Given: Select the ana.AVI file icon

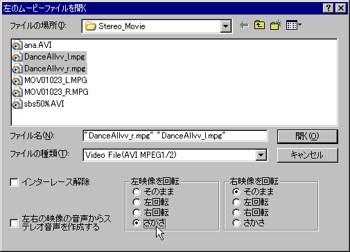Looking at the screenshot, I should (x=17, y=45).
